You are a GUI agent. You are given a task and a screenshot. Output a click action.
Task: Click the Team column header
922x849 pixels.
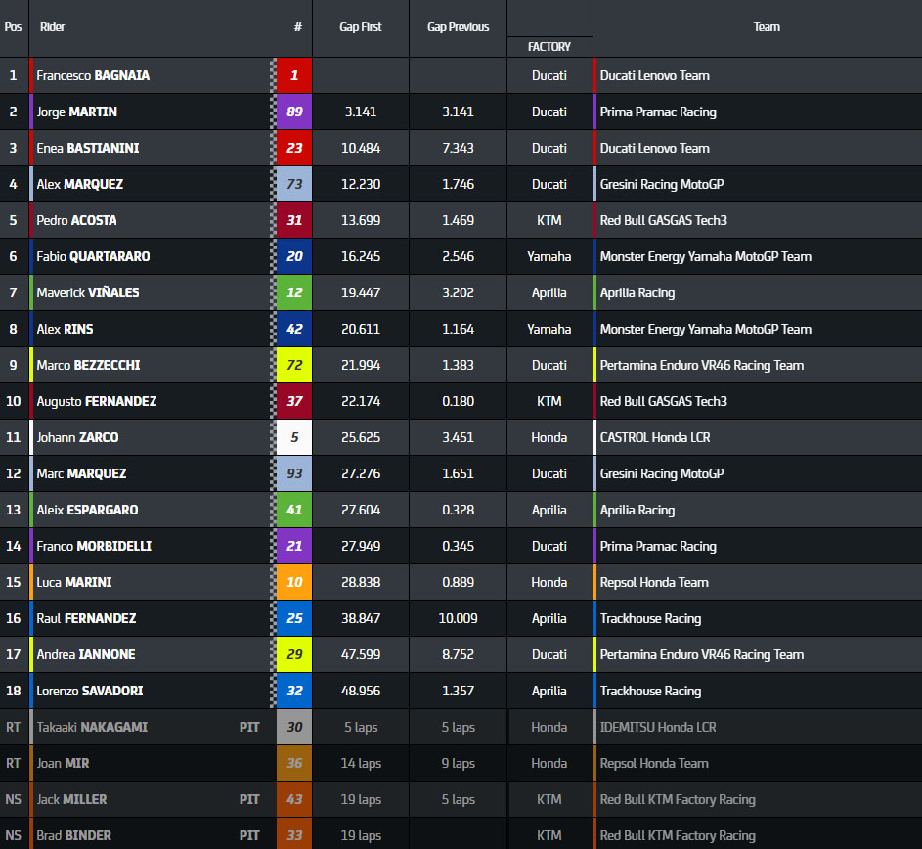click(767, 27)
